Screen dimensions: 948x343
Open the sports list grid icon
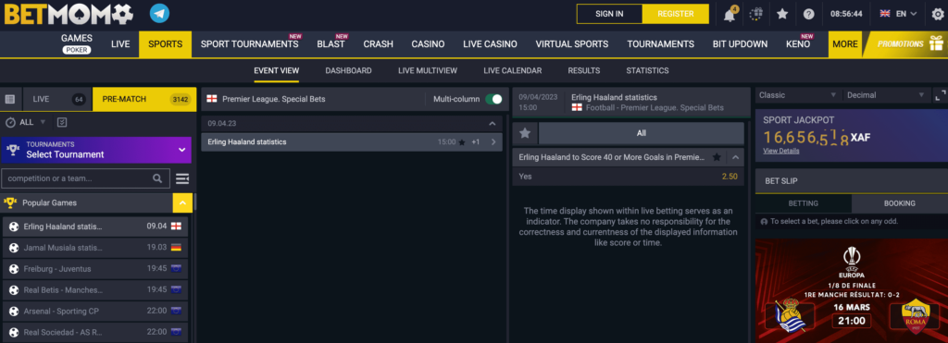(9, 99)
